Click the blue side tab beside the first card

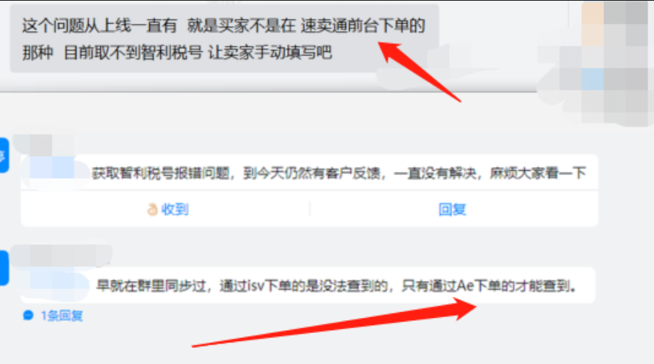[x=4, y=155]
